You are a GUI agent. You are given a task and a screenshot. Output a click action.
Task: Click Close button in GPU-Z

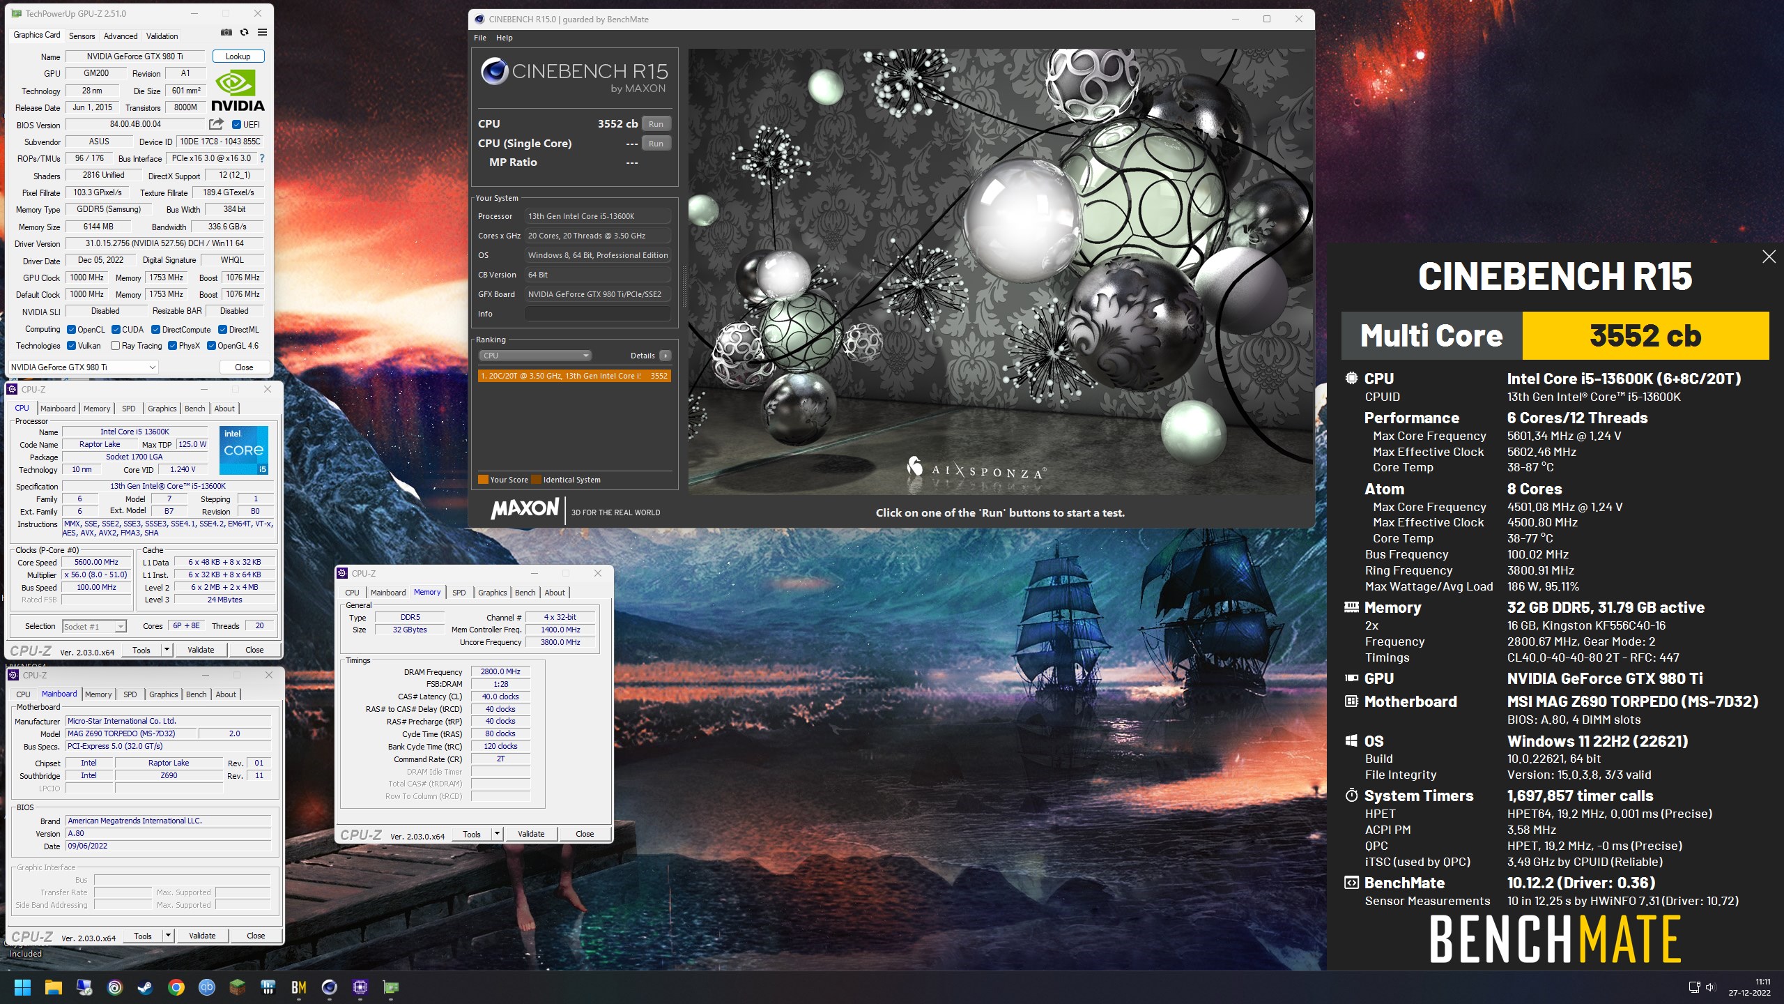(244, 367)
